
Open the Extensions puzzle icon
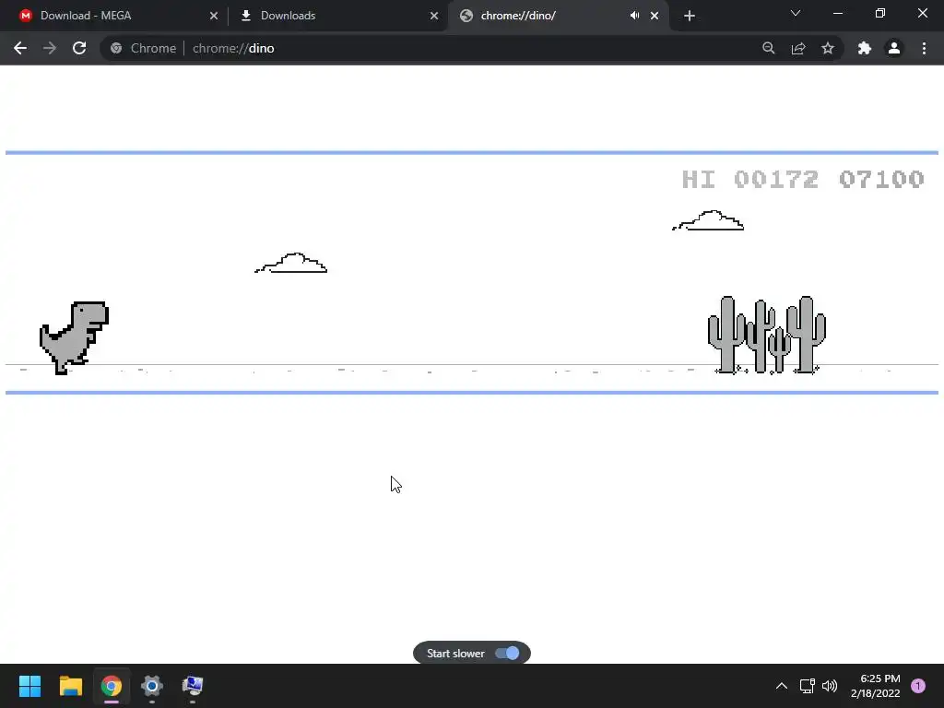coord(865,48)
